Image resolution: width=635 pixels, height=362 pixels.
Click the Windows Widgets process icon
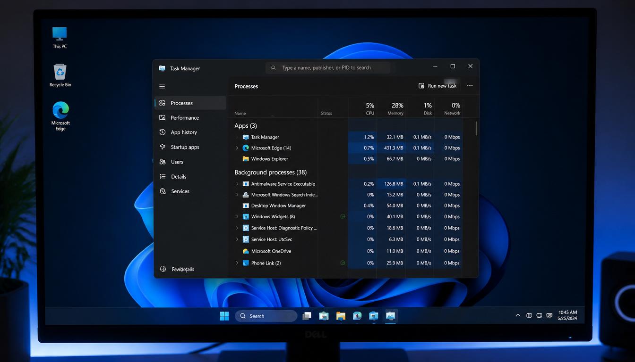tap(246, 217)
